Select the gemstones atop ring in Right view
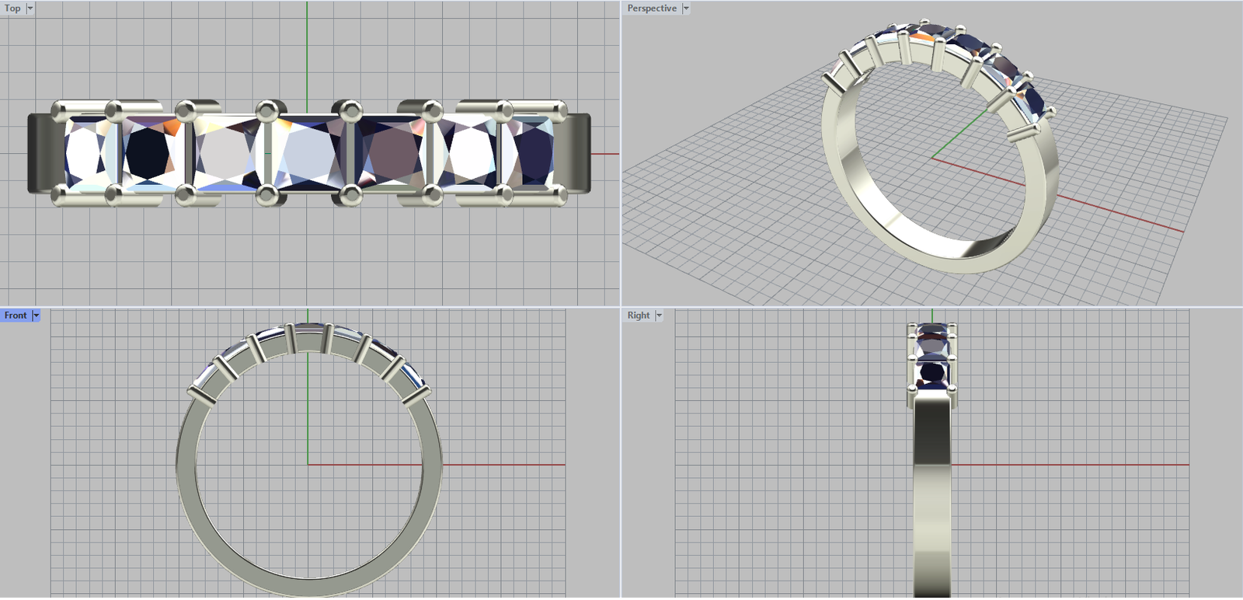 pyautogui.click(x=932, y=358)
